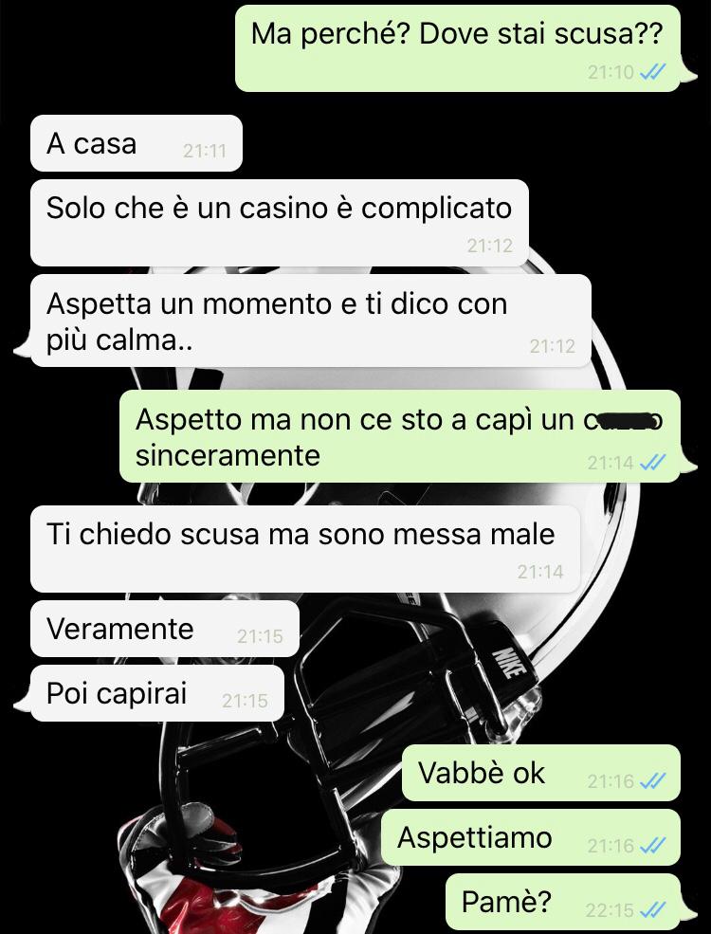Select the "Ti chiedo scusa ma sono messa male" message
The height and width of the screenshot is (934, 711).
[305, 549]
